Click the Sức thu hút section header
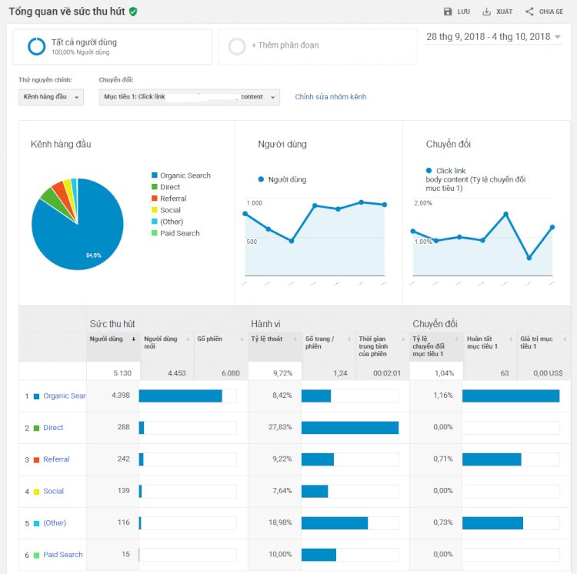577x574 pixels. pyautogui.click(x=112, y=324)
